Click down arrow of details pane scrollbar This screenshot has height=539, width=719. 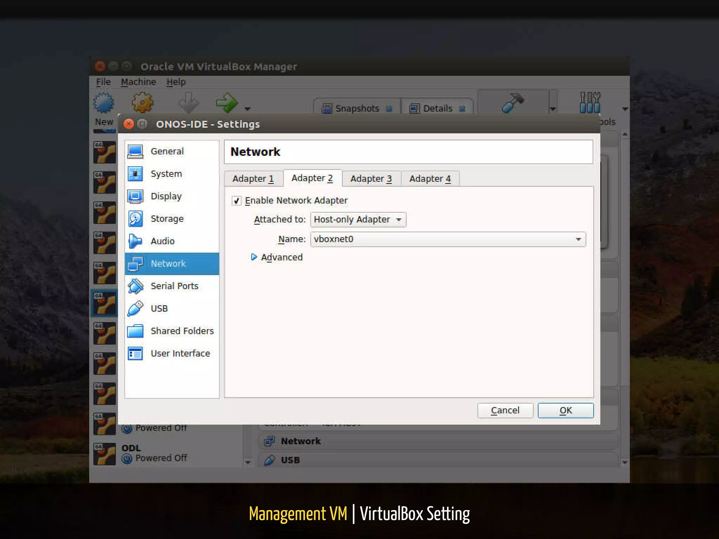(x=625, y=463)
